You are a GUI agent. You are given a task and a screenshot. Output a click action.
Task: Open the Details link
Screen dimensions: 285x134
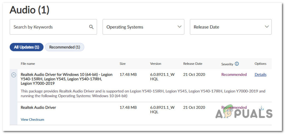point(261,75)
